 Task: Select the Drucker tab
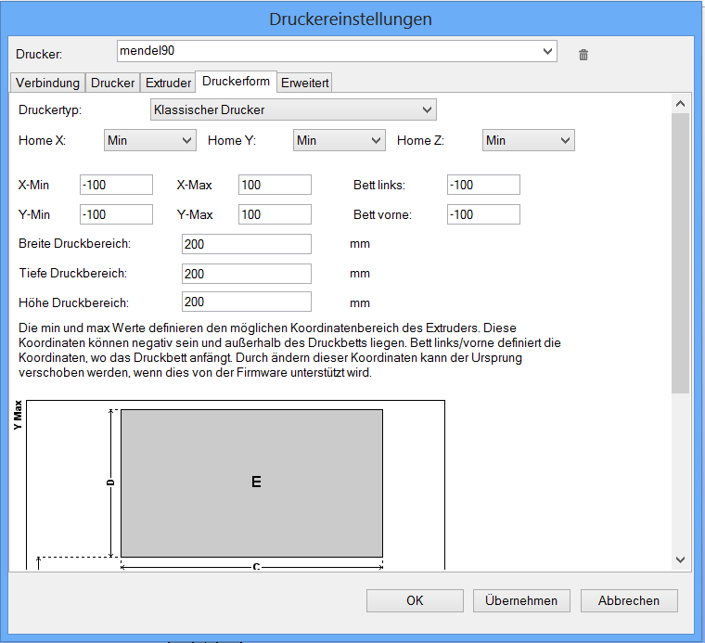pos(113,83)
